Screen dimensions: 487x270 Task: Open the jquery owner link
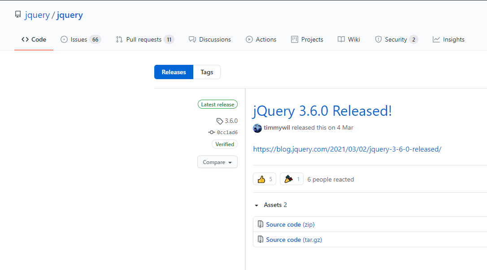[x=37, y=15]
